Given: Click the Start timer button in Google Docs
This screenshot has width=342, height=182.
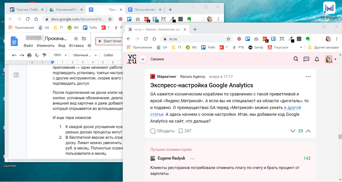Looking at the screenshot, I should [109, 41].
